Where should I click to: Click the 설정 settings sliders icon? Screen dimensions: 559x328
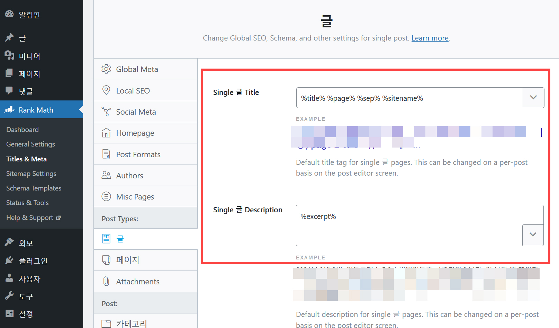pos(9,313)
